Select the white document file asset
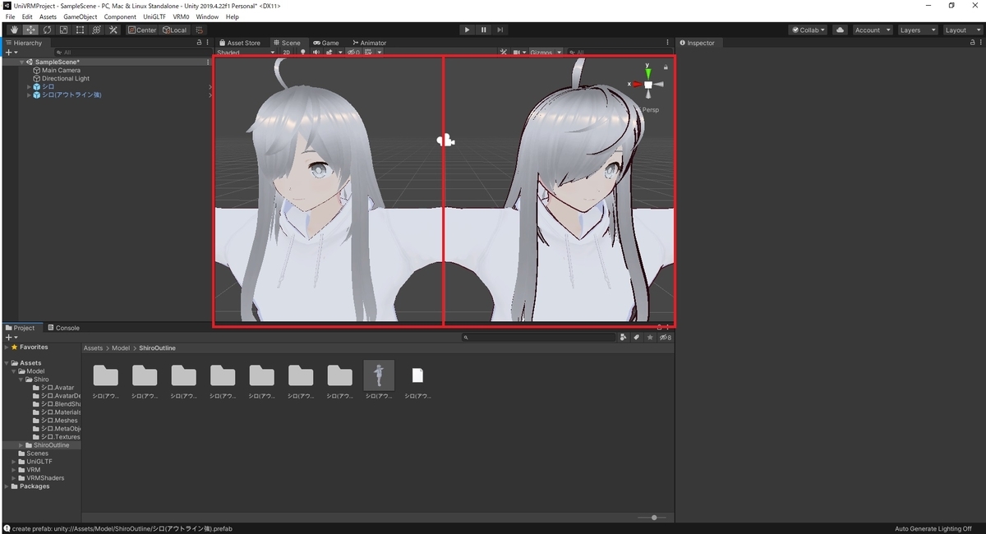 417,375
